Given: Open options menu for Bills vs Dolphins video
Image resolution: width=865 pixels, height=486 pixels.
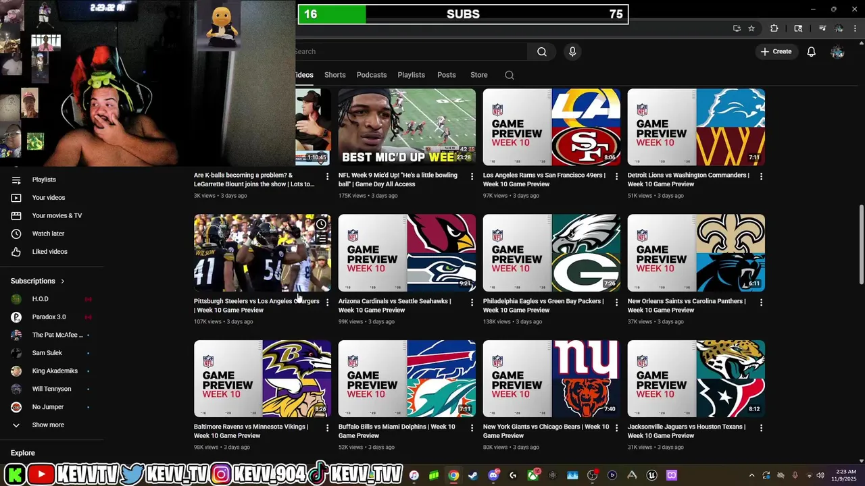Looking at the screenshot, I should [472, 428].
